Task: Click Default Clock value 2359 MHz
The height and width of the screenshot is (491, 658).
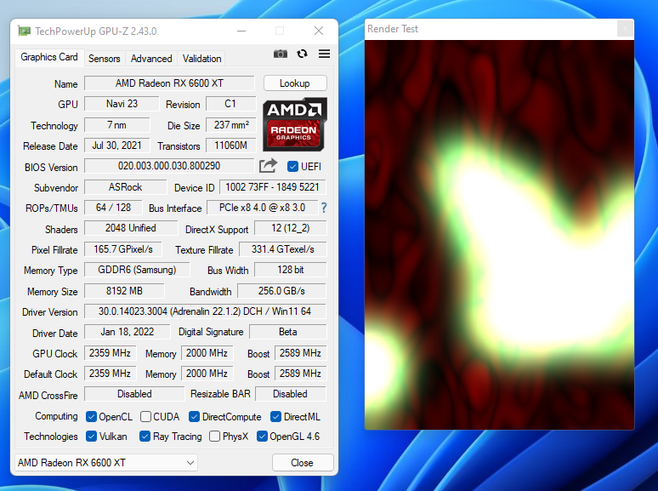Action: pos(110,374)
